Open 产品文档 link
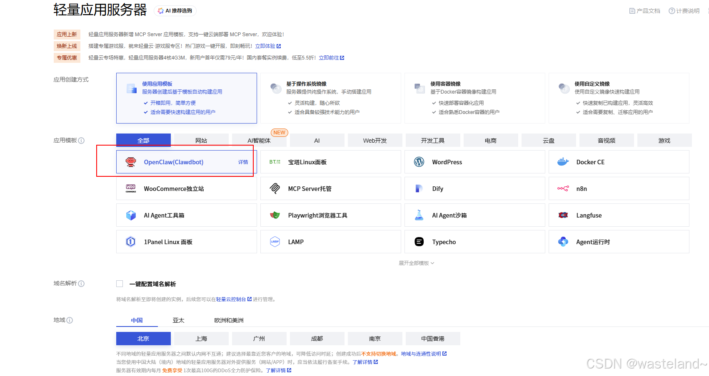 coord(645,11)
